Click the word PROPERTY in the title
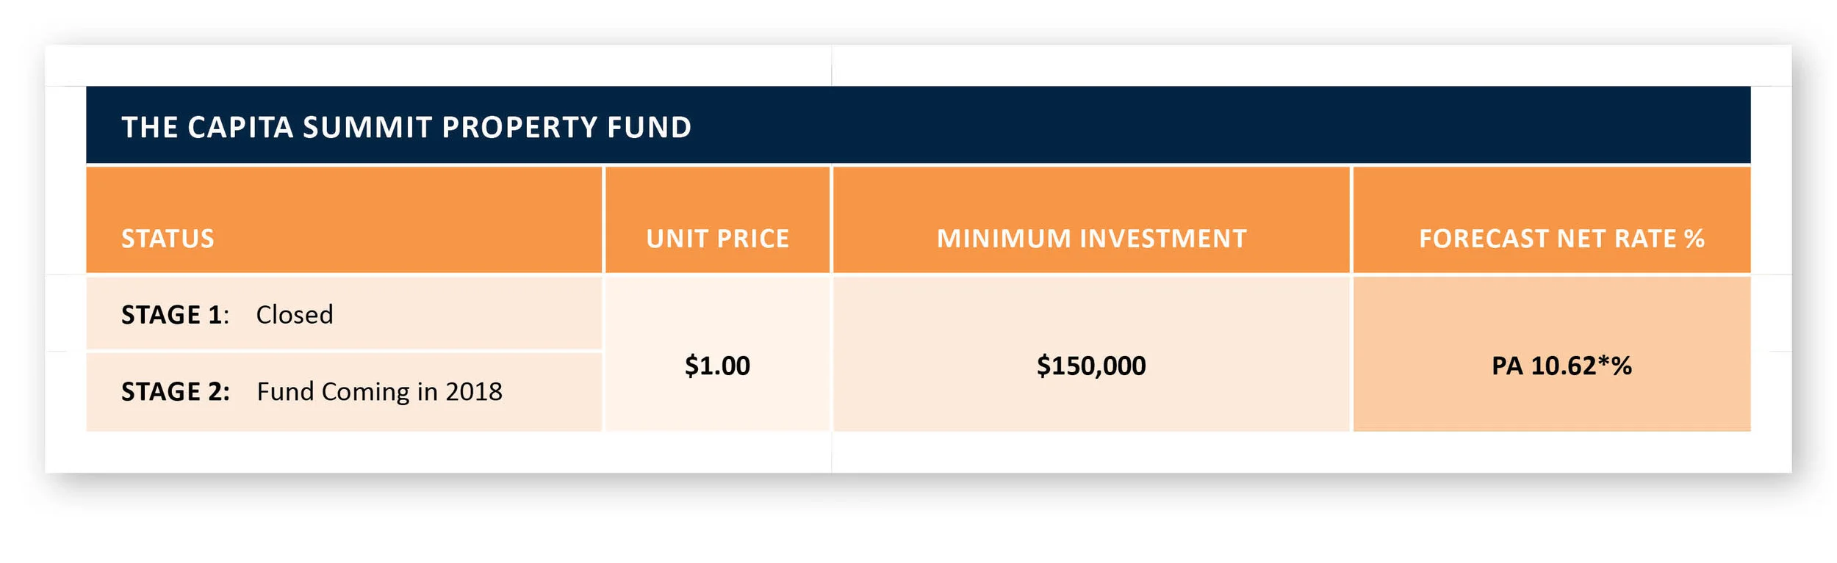The height and width of the screenshot is (563, 1837). [x=520, y=127]
